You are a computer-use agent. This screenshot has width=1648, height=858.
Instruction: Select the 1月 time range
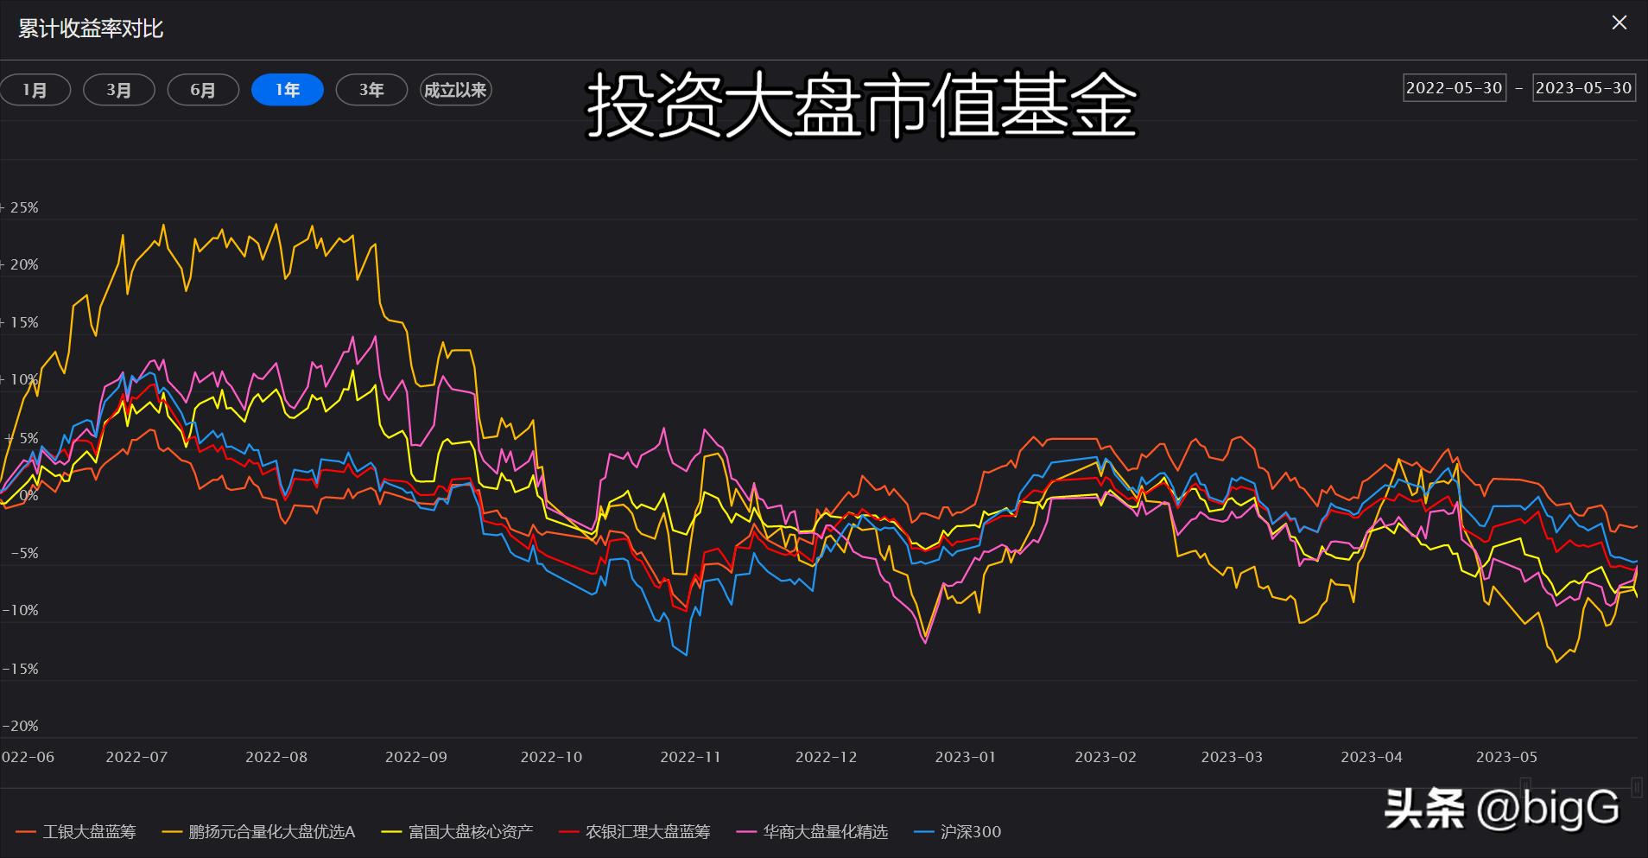(x=35, y=89)
